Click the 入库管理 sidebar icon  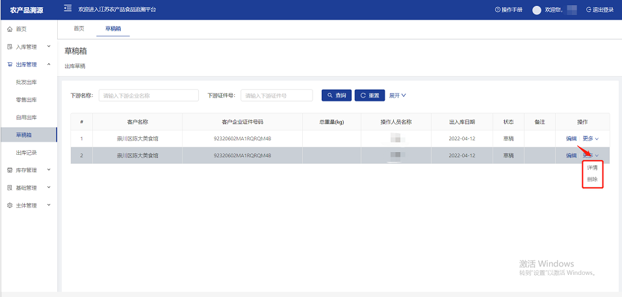(10, 47)
